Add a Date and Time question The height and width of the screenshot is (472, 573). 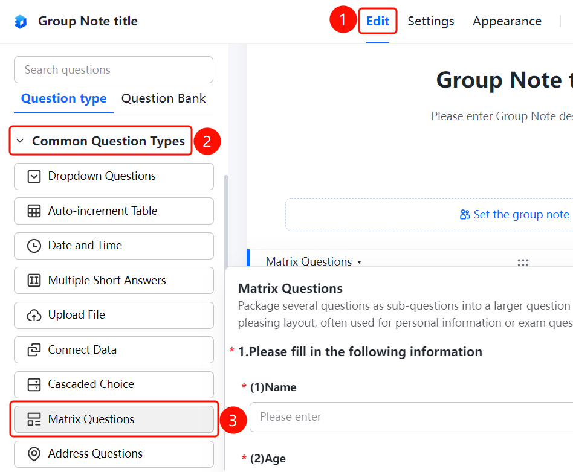coord(114,246)
